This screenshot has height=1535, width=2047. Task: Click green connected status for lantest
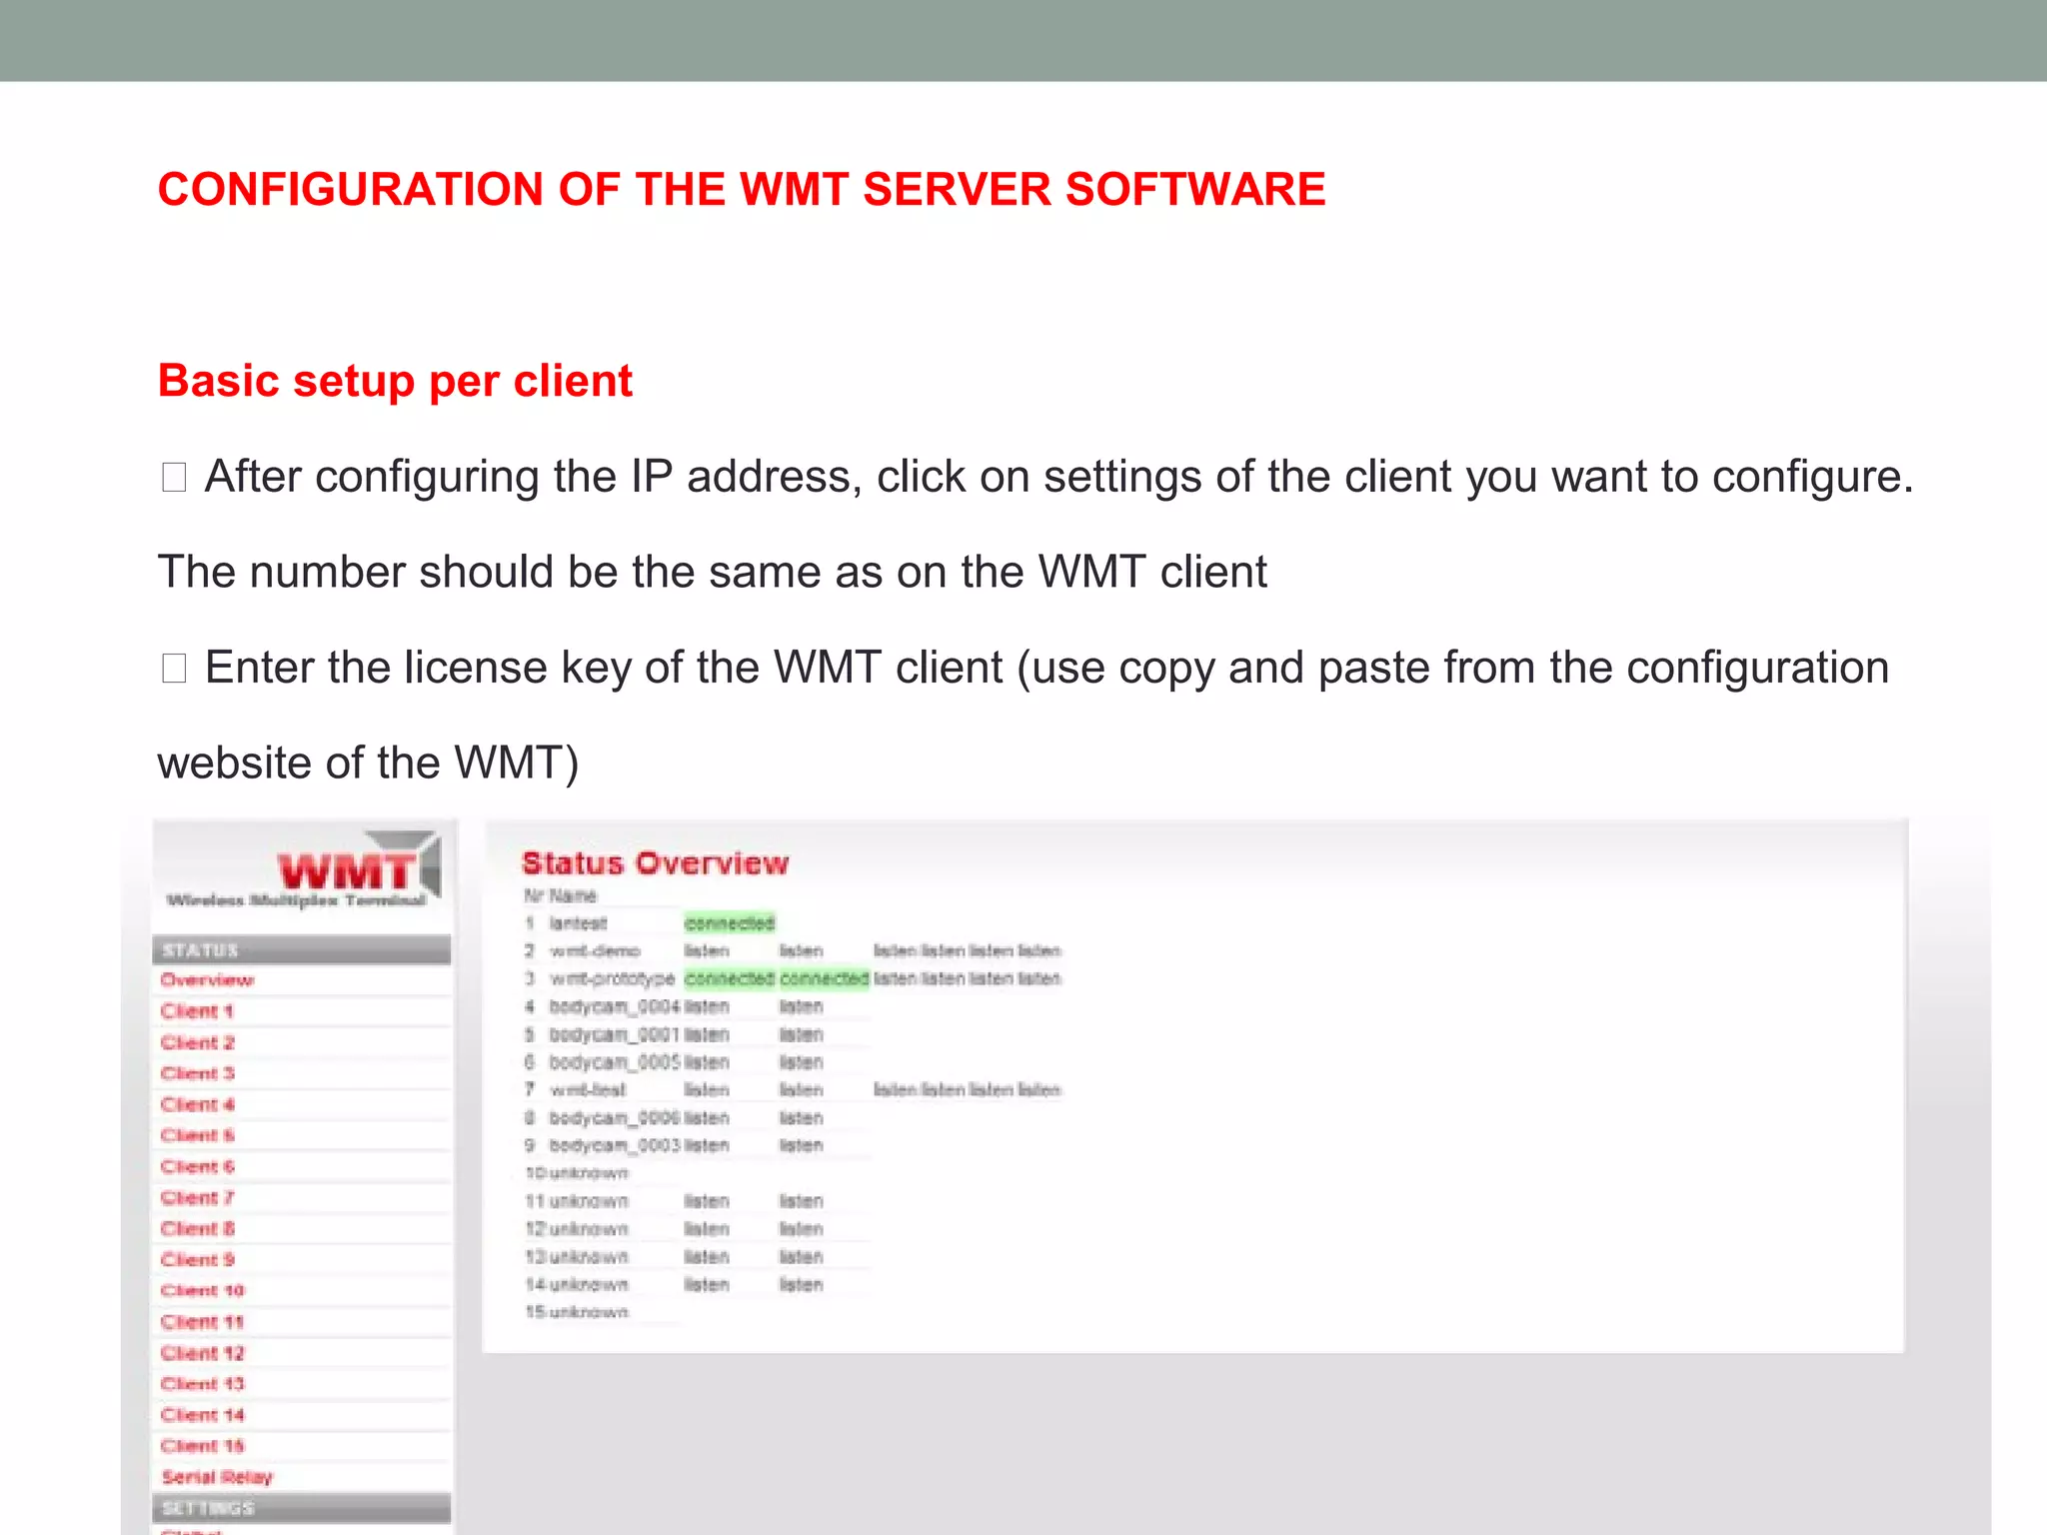click(x=729, y=922)
